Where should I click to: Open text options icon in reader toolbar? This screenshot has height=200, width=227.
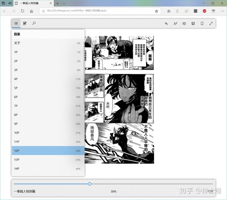coord(166,24)
